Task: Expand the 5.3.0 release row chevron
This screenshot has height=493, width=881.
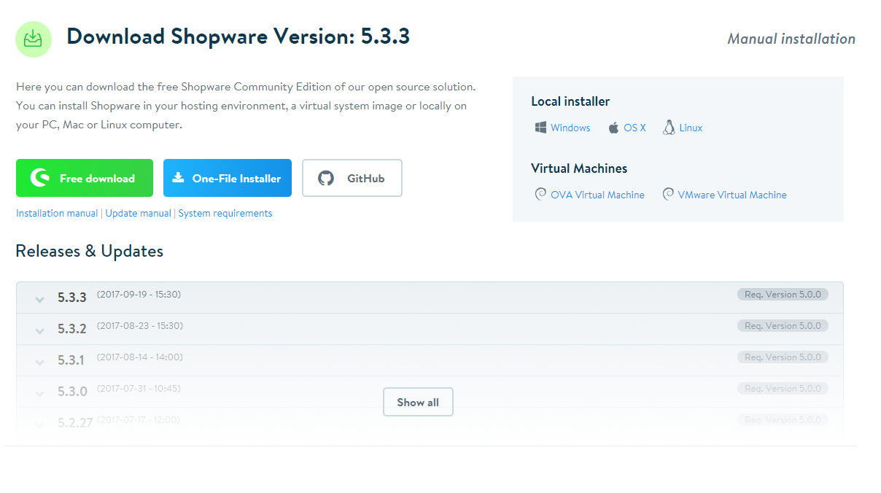Action: (x=39, y=393)
